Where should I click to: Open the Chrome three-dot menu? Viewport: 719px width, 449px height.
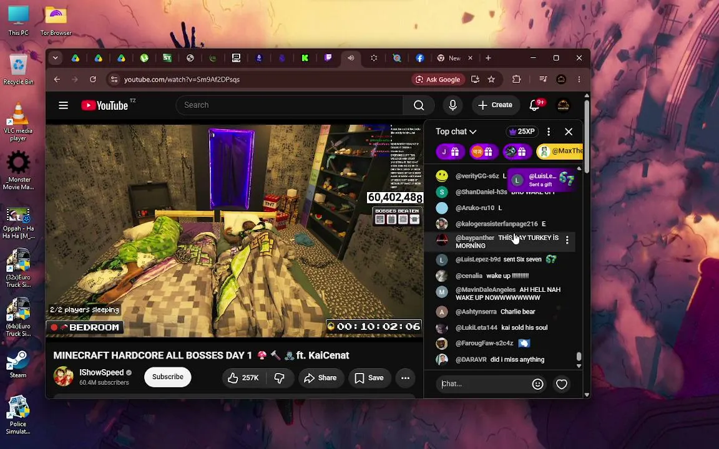pos(579,79)
